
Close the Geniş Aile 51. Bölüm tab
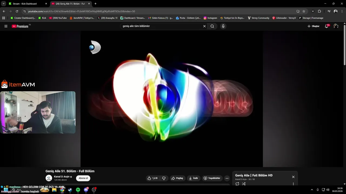click(89, 4)
